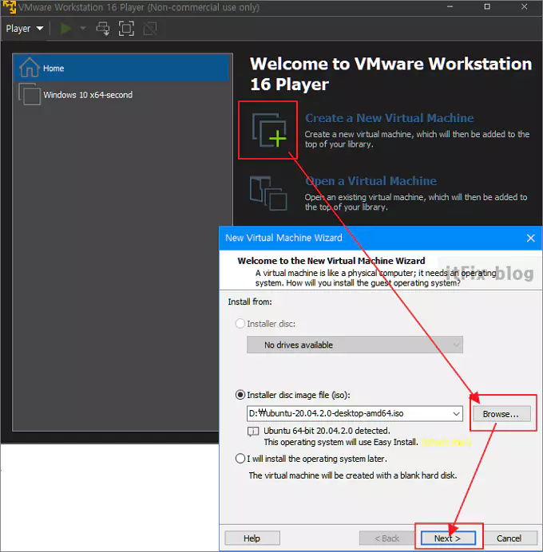
Task: Open the Player menu dropdown
Action: [25, 29]
